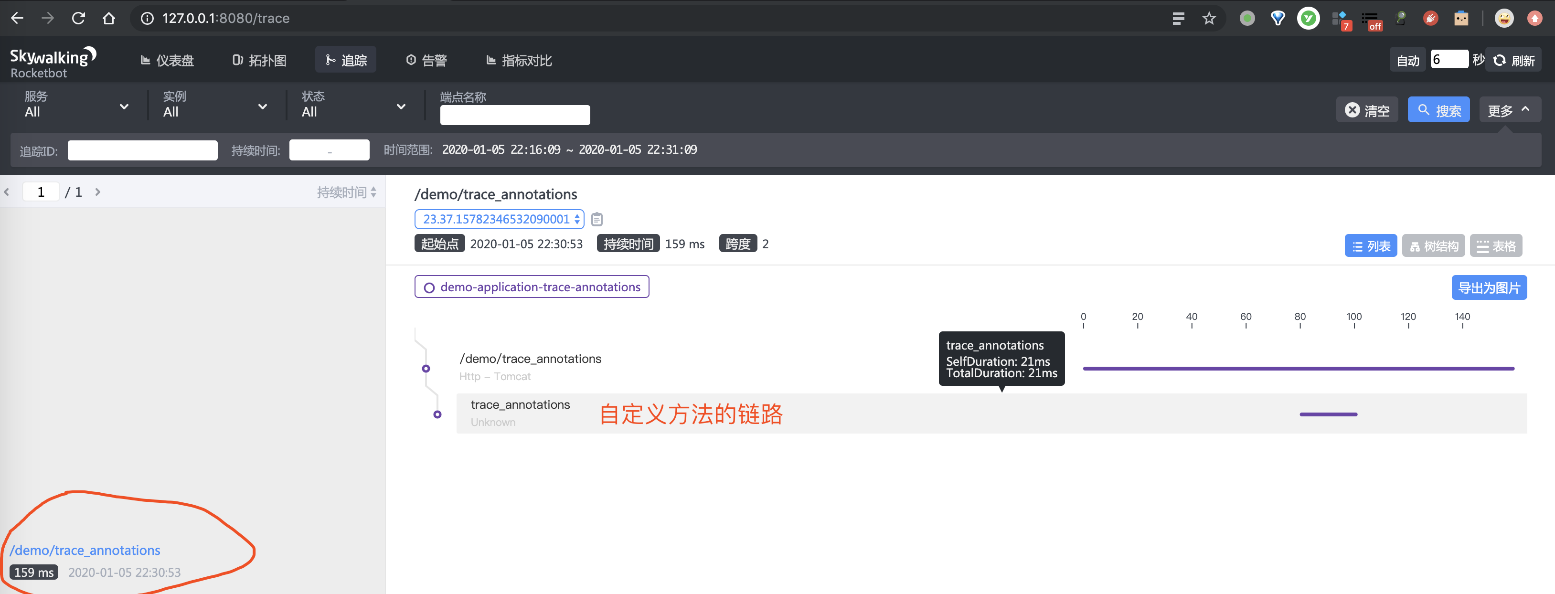
Task: Click the 搜索 search button
Action: click(1438, 110)
